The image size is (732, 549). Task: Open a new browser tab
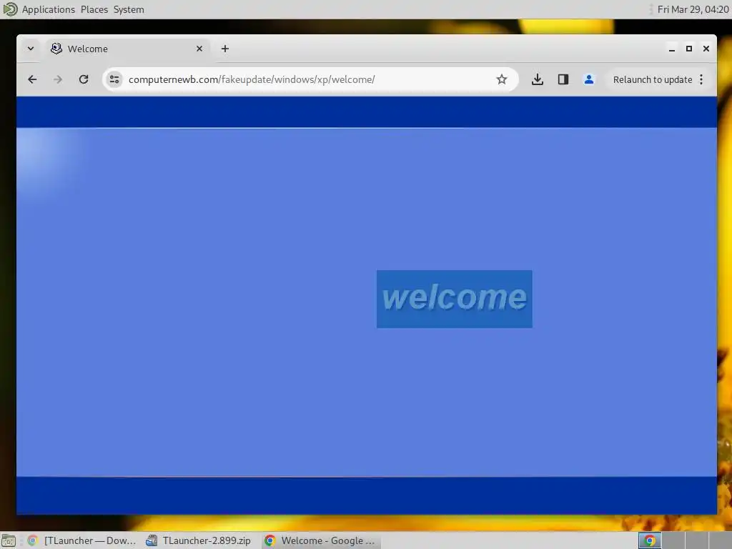225,49
